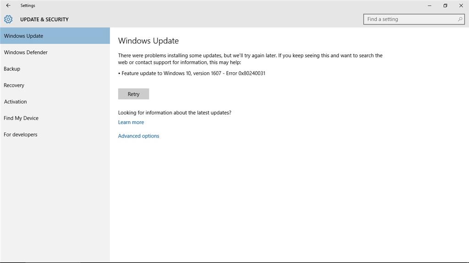Retry installing the updates
This screenshot has height=263, width=469.
click(x=133, y=94)
